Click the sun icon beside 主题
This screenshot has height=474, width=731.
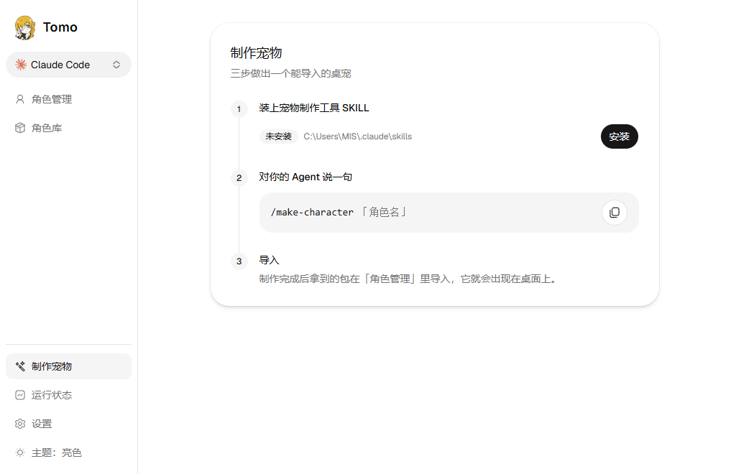click(x=20, y=452)
